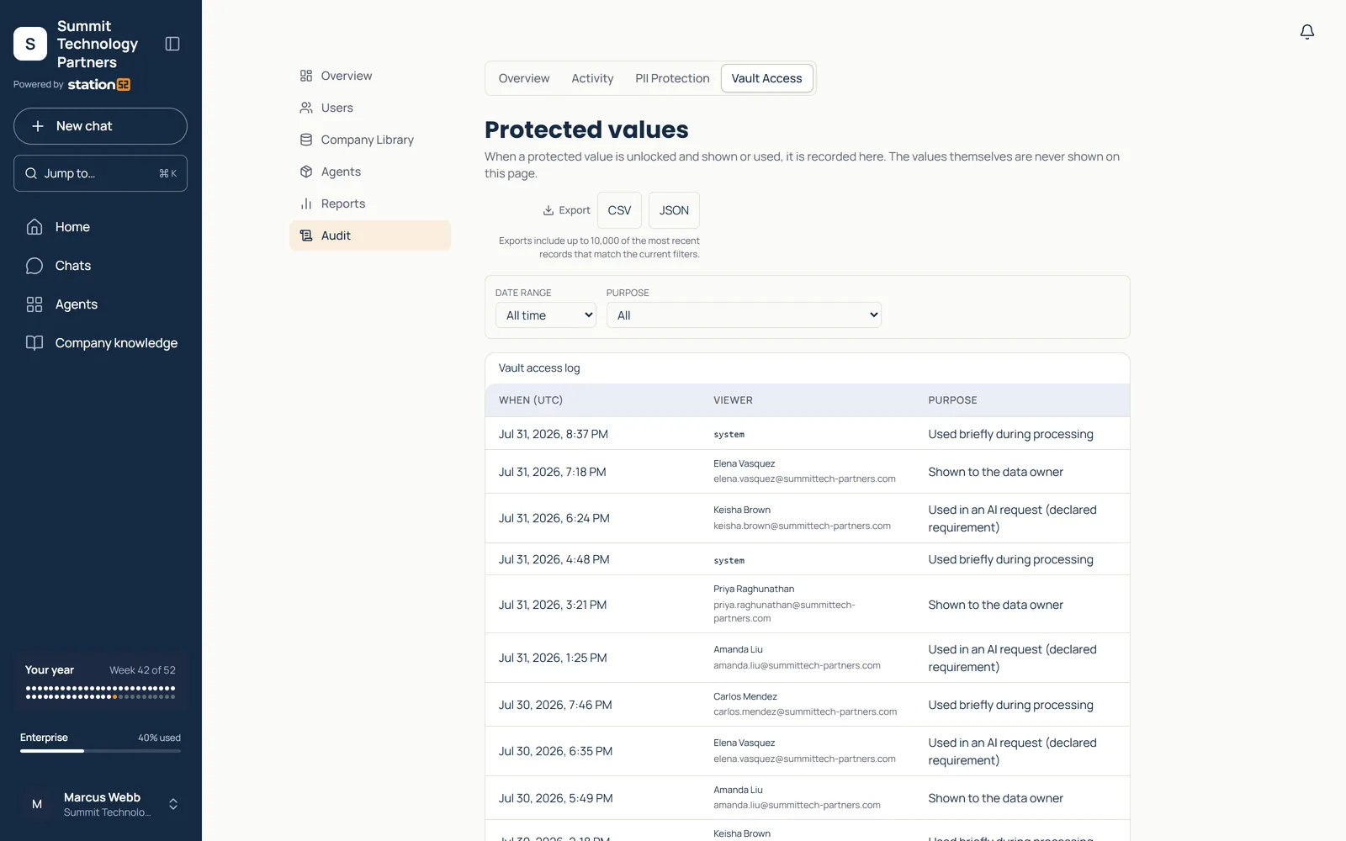Open notifications bell
Screen dimensions: 1346x841
point(1307,32)
